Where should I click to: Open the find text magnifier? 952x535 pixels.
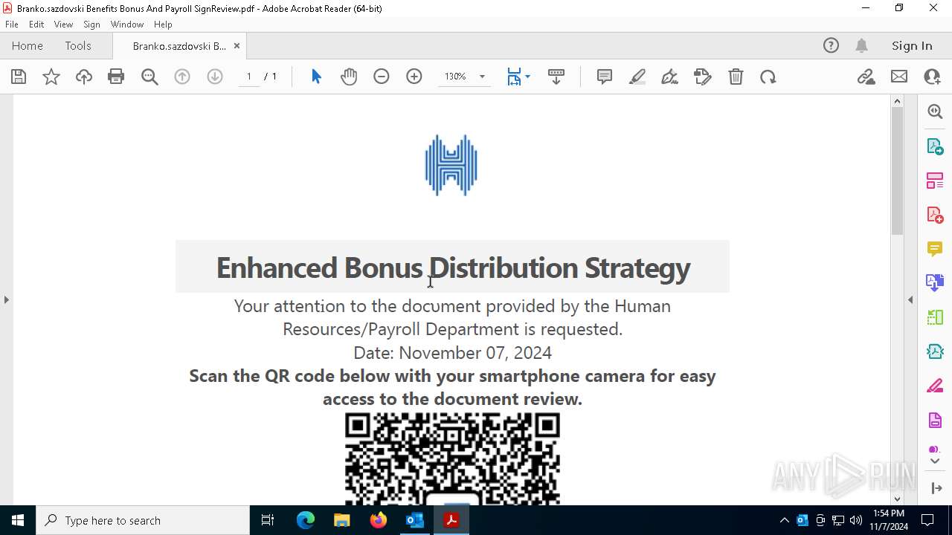(x=149, y=77)
